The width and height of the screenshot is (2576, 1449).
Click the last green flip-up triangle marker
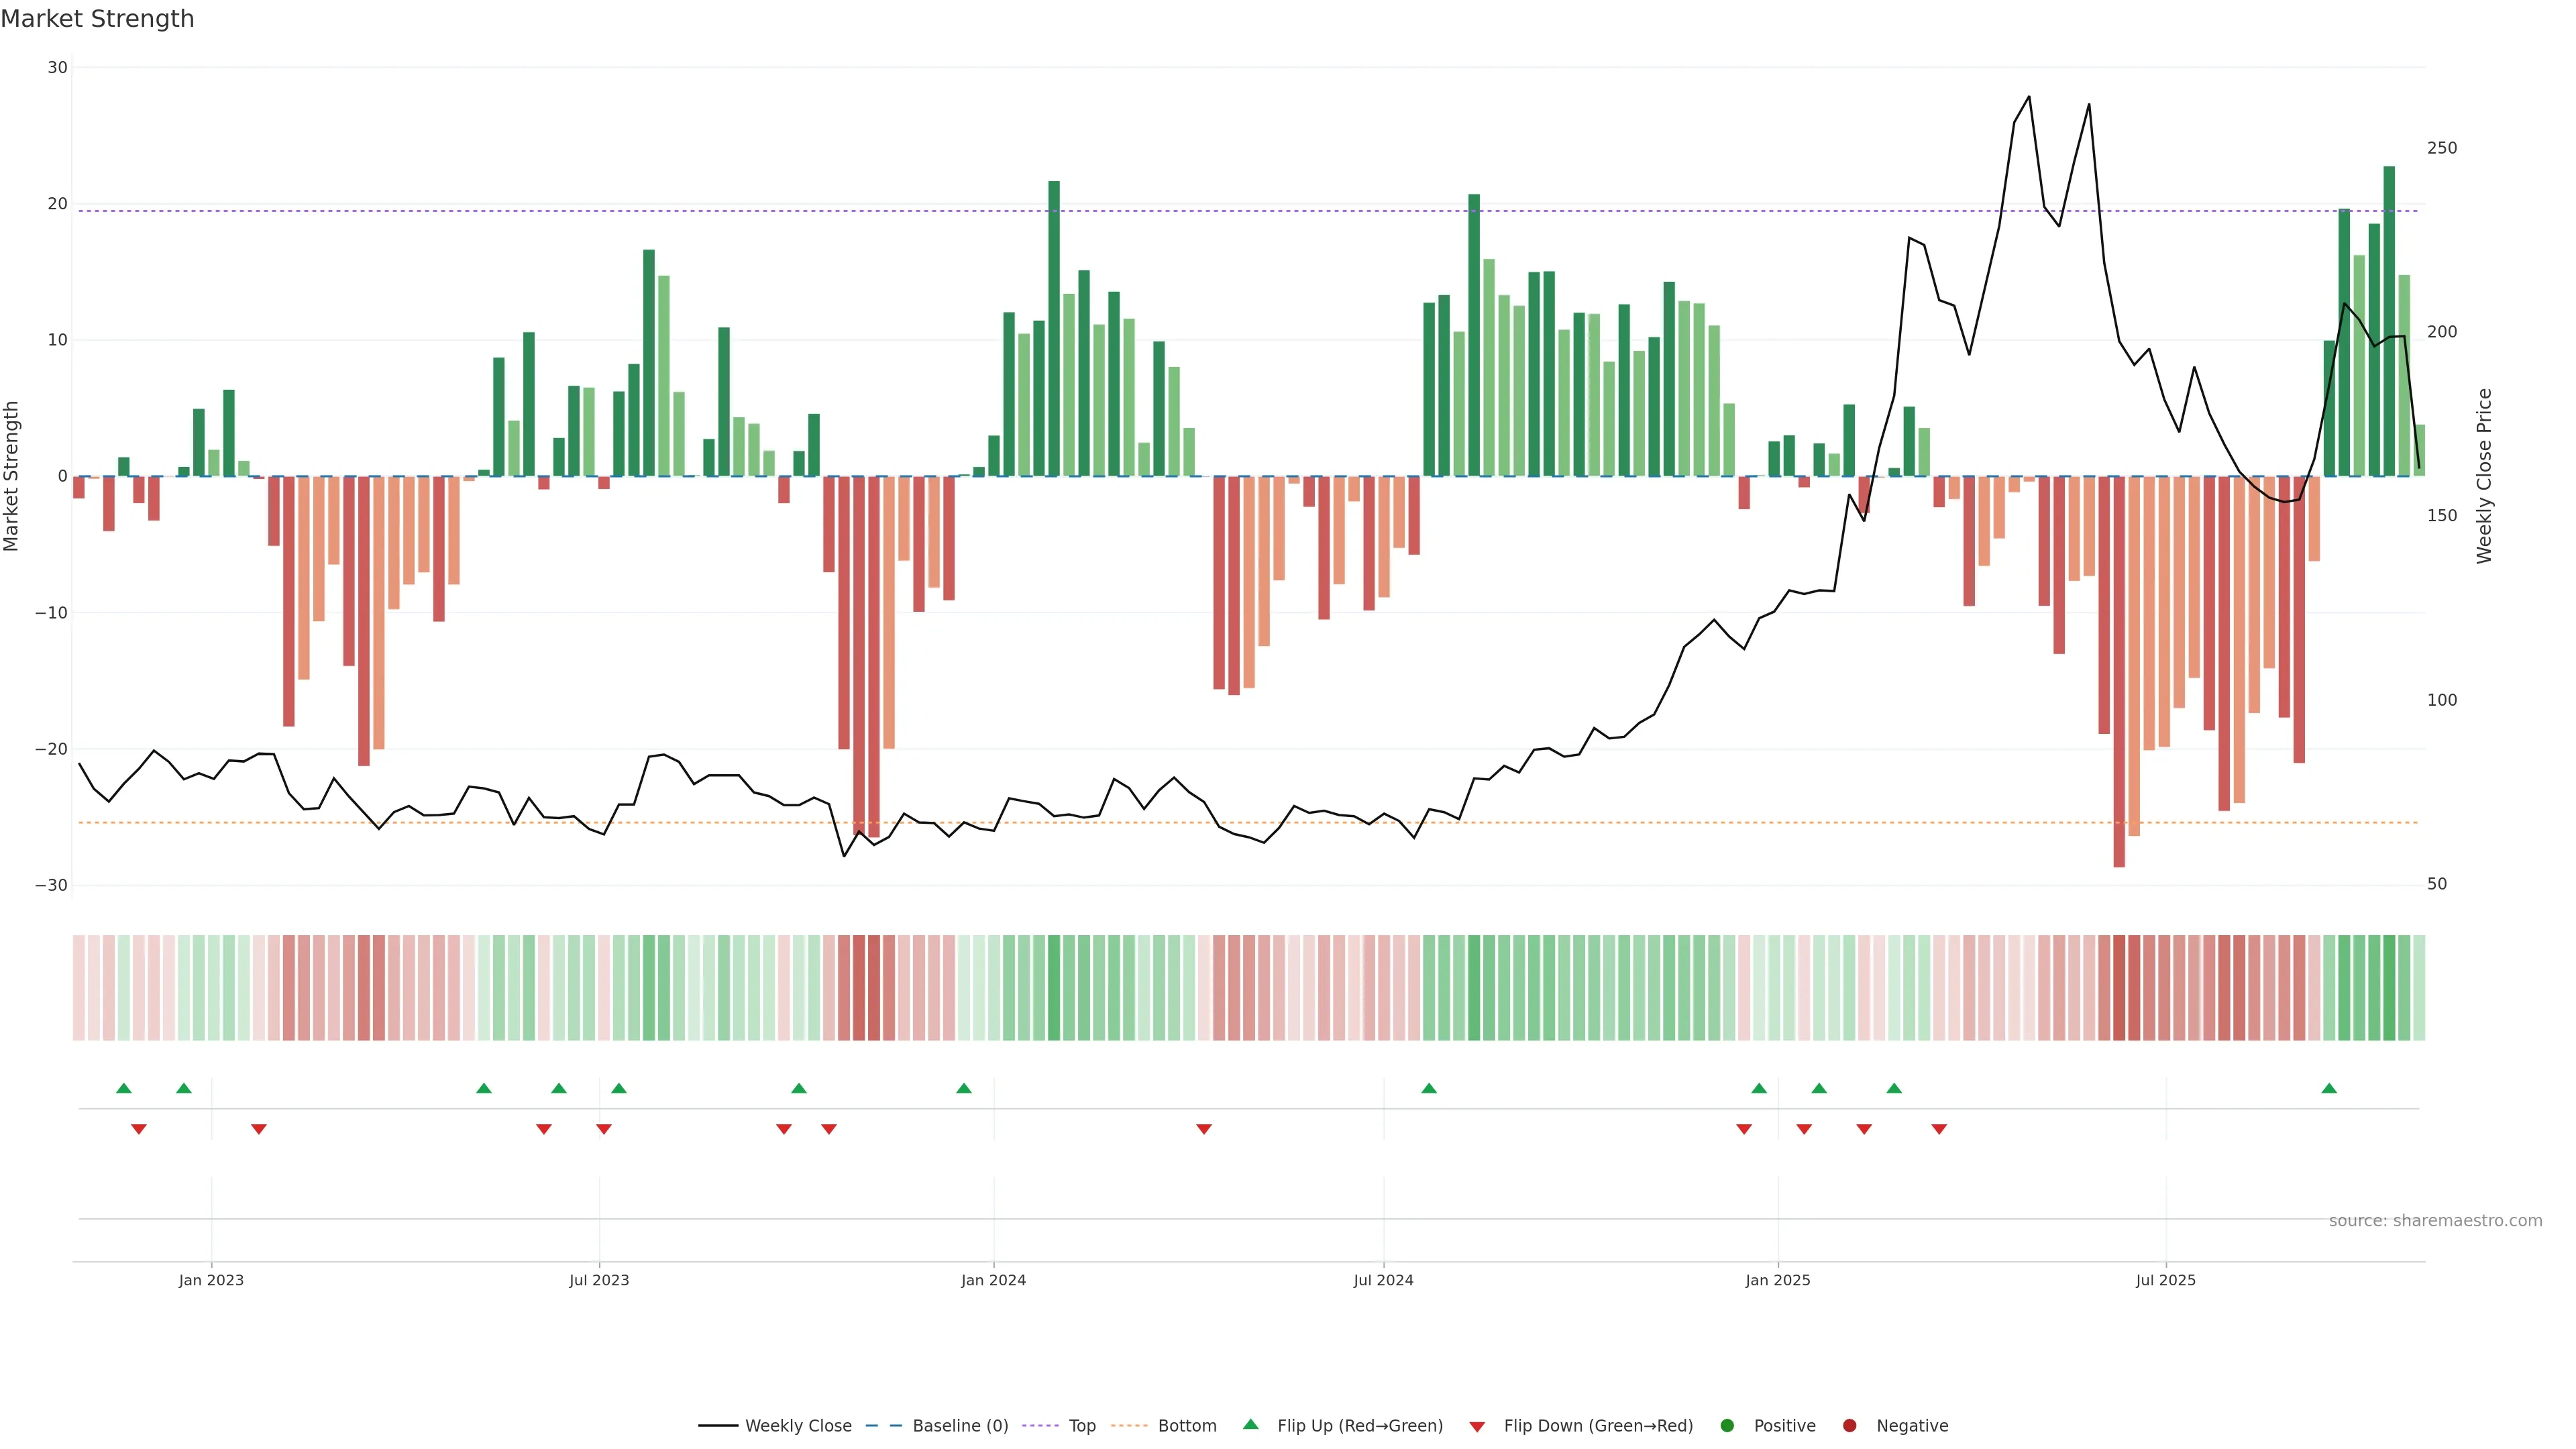[2329, 1088]
